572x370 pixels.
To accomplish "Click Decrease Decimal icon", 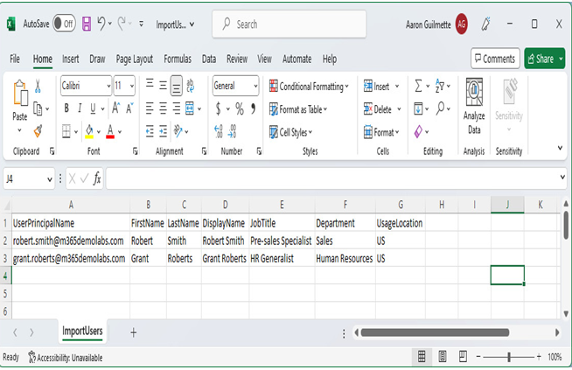I will click(x=233, y=131).
